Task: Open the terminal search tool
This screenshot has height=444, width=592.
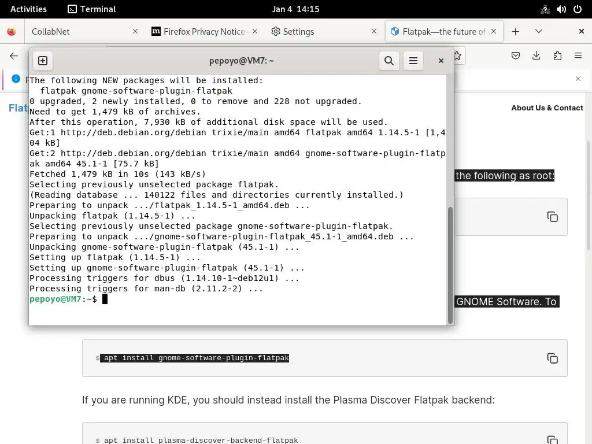Action: (x=389, y=61)
